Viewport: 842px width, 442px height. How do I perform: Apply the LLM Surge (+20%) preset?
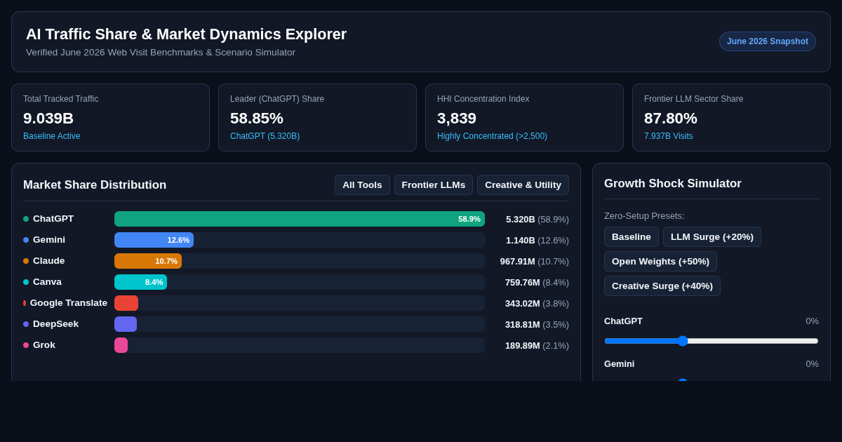pos(712,237)
